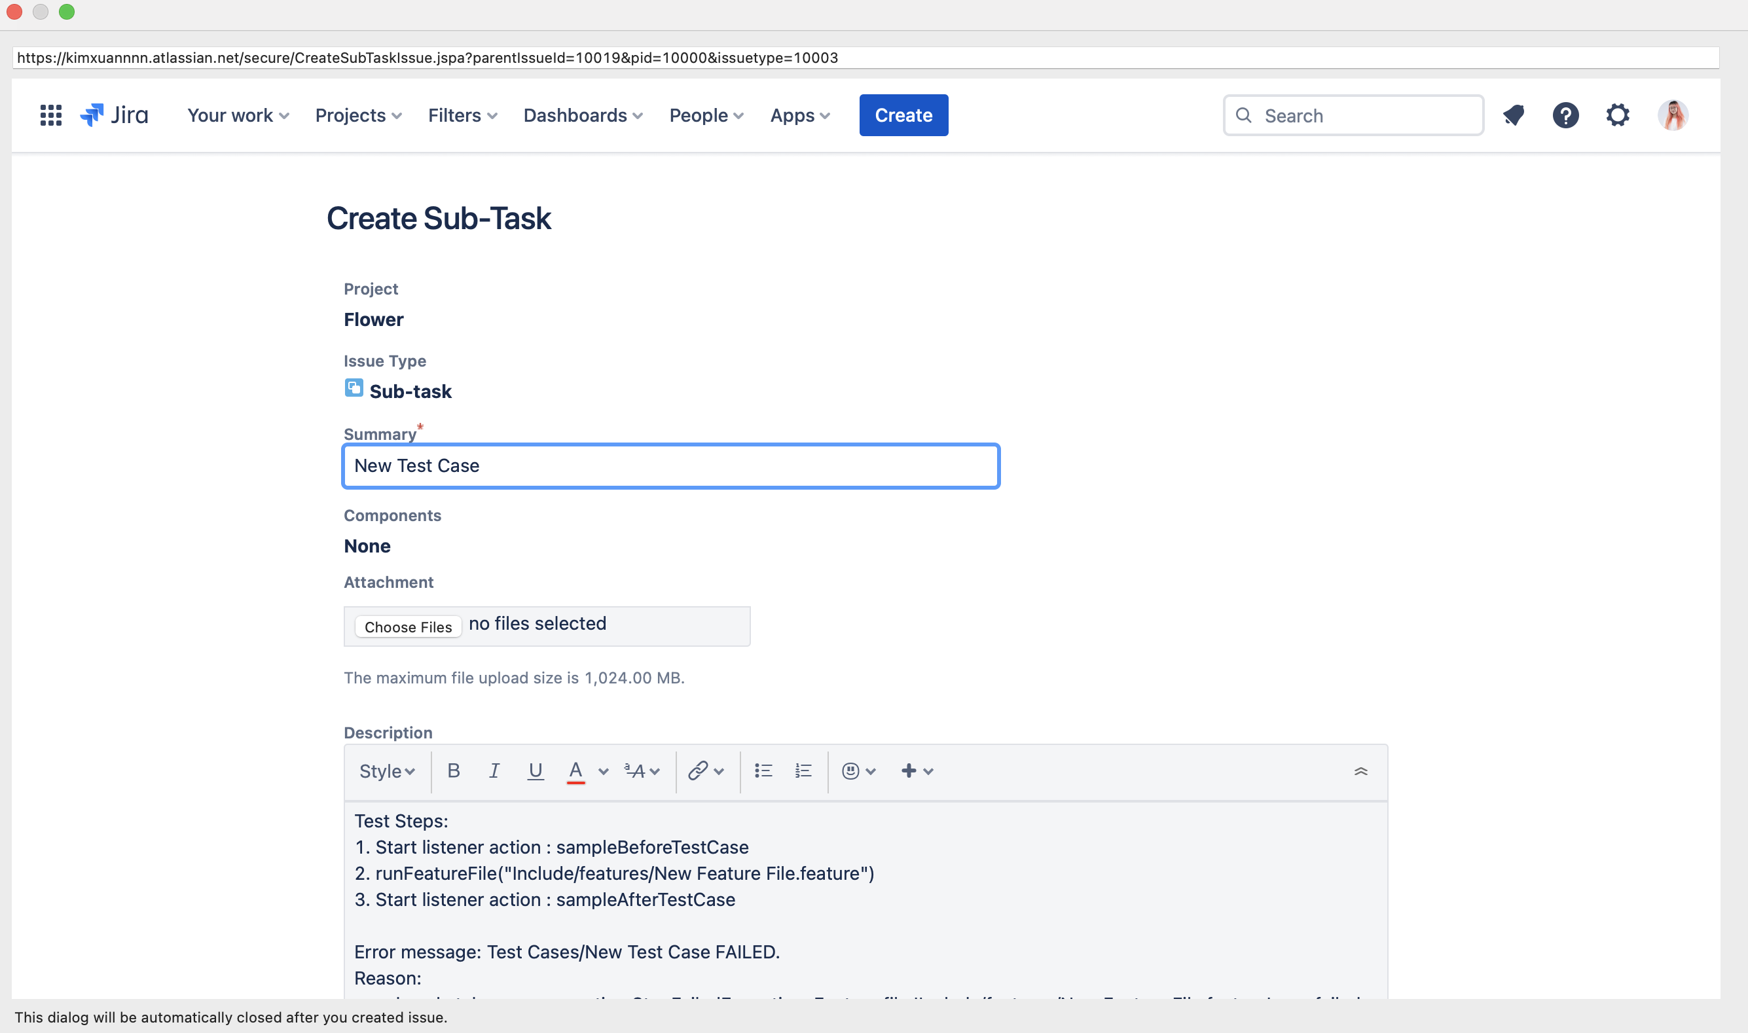Image resolution: width=1748 pixels, height=1033 pixels.
Task: Open the settings gear icon
Action: pos(1617,116)
